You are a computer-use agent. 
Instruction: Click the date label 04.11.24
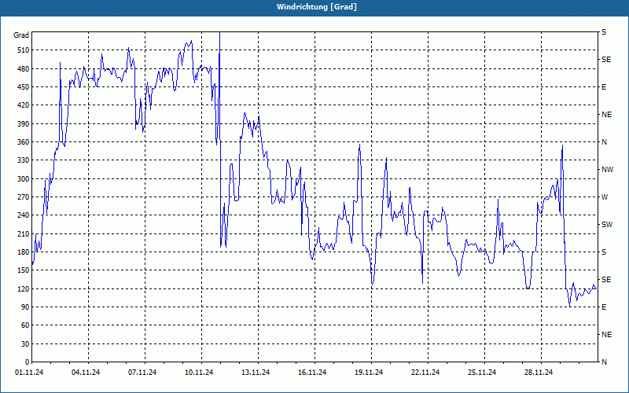coord(86,373)
